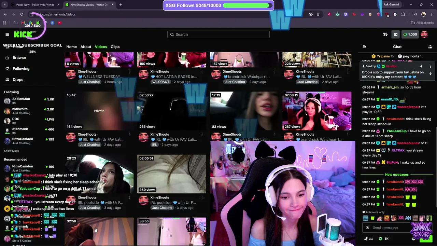Switch to the Clips channel tab

coord(115,47)
